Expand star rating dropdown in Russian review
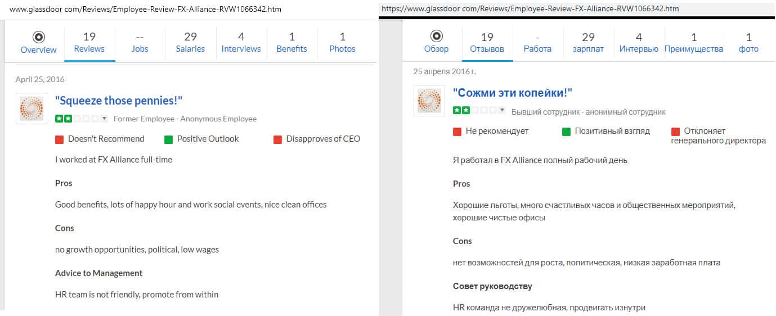Viewport: 776px width, 316px height. pos(502,111)
